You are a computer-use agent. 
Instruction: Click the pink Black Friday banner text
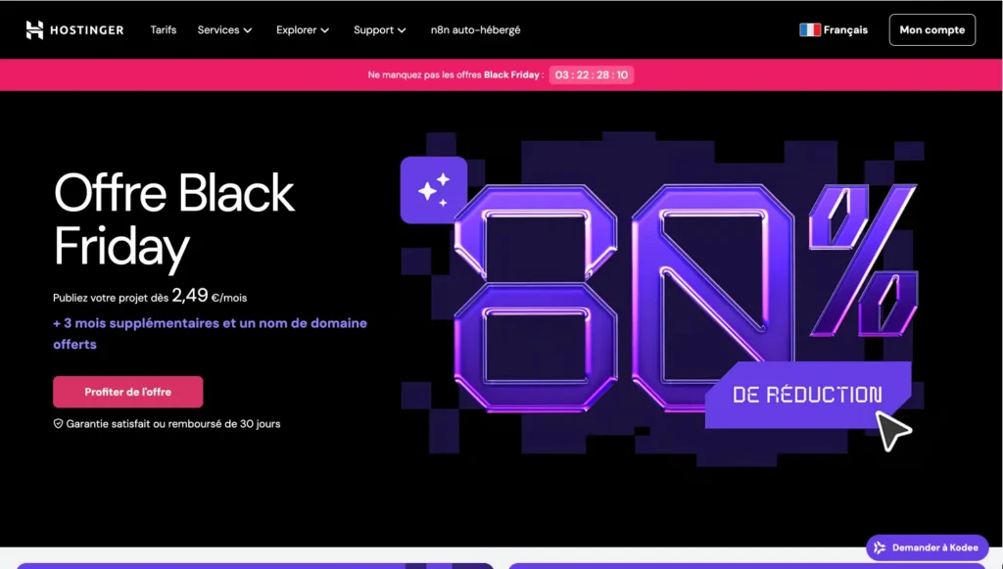pyautogui.click(x=455, y=74)
